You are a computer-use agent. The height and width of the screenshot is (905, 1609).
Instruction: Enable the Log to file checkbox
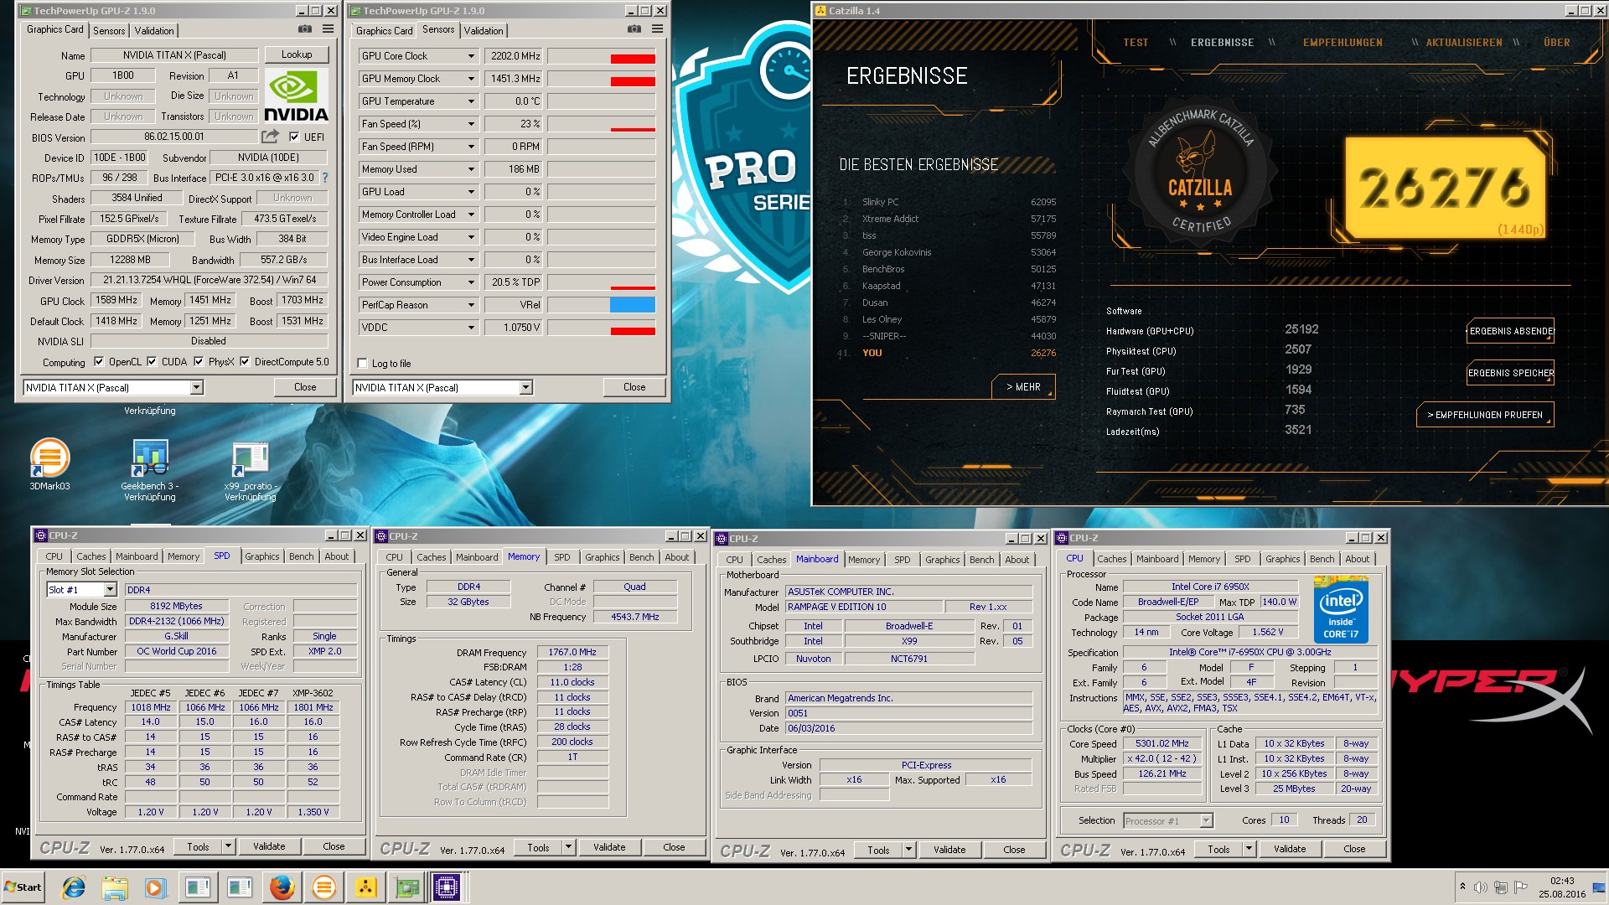tap(362, 364)
